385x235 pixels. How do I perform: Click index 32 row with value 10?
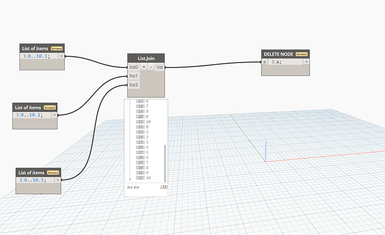coord(143,178)
